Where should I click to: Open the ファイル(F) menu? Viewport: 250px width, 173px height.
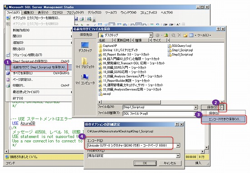click(13, 12)
